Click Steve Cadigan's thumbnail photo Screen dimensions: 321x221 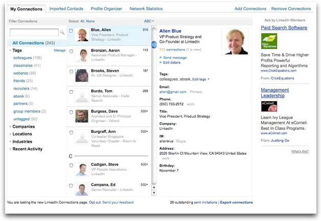click(x=82, y=169)
